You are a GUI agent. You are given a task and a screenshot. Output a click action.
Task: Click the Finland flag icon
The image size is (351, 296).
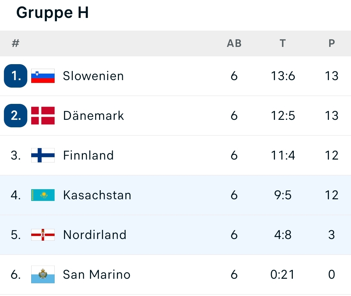[x=43, y=155]
